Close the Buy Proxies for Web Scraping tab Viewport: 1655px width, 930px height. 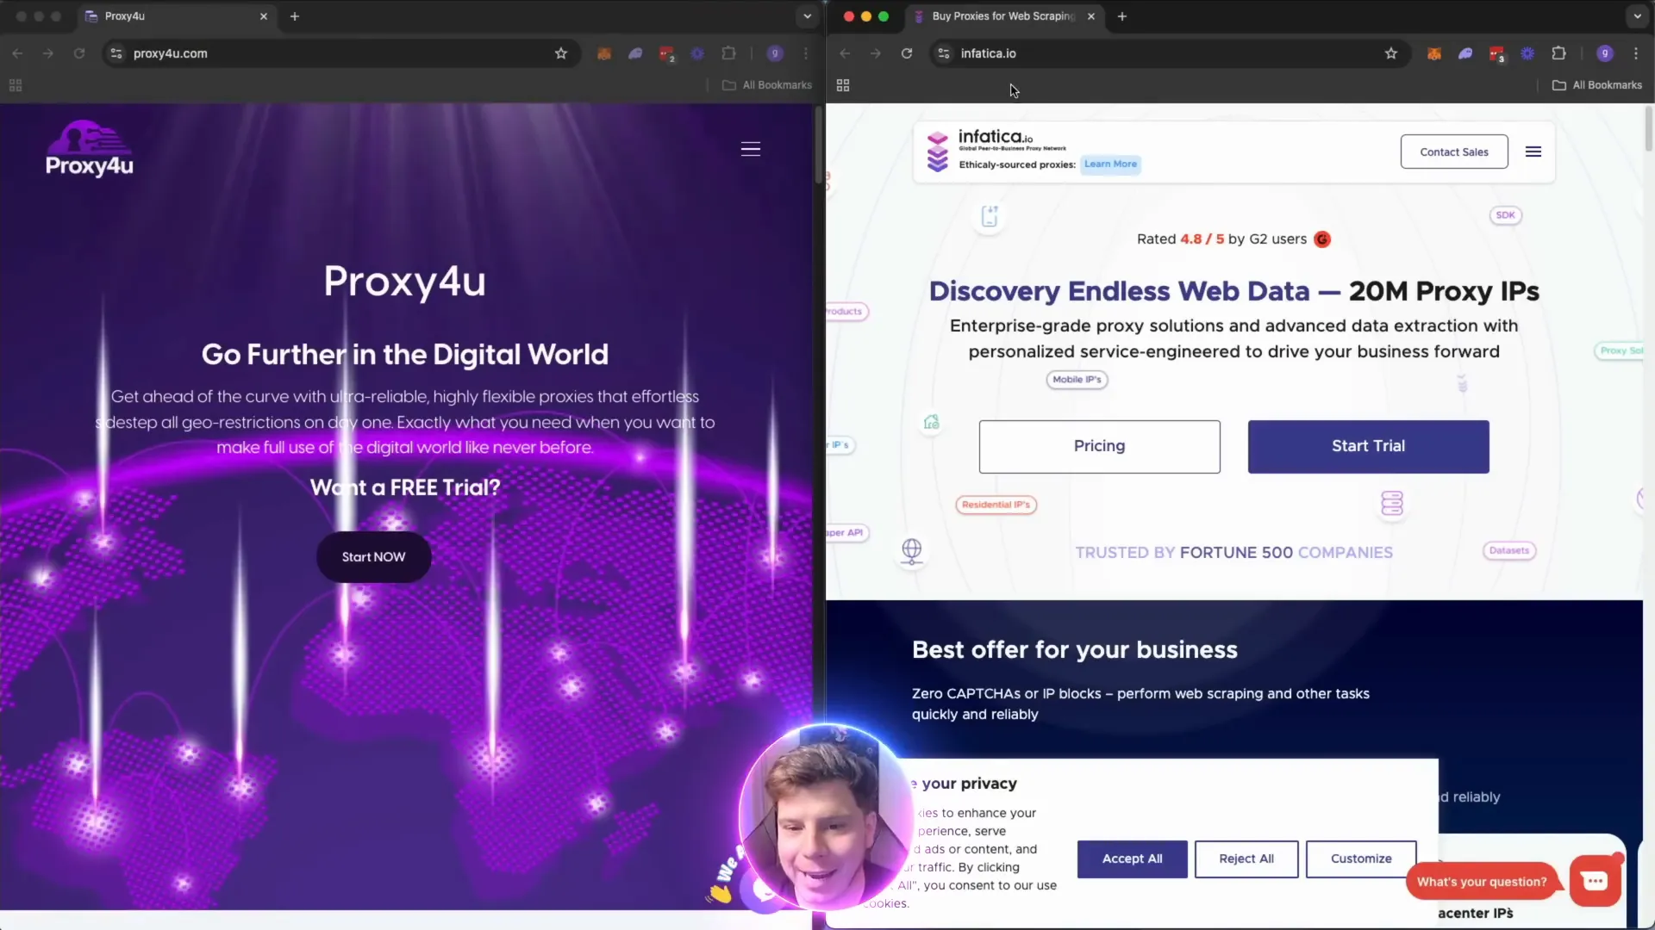[1091, 16]
